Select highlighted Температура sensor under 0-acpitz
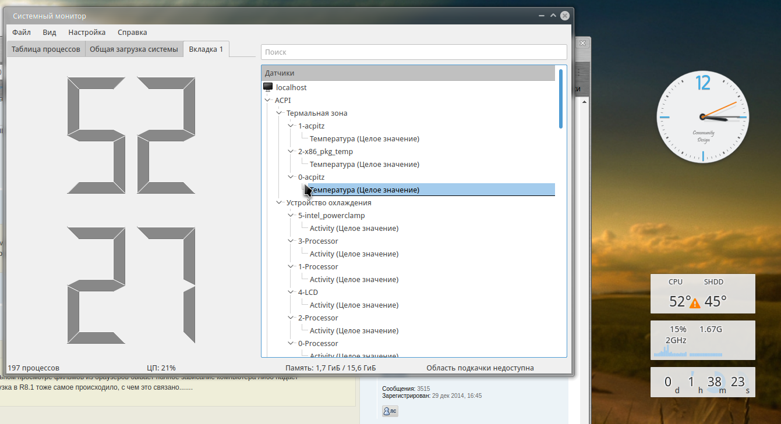 tap(432, 190)
